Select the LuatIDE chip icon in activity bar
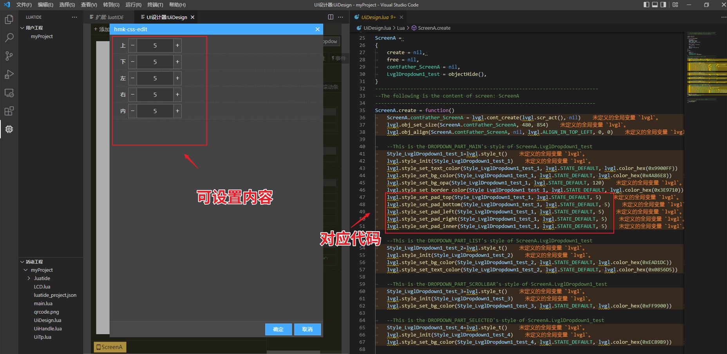 [9, 129]
